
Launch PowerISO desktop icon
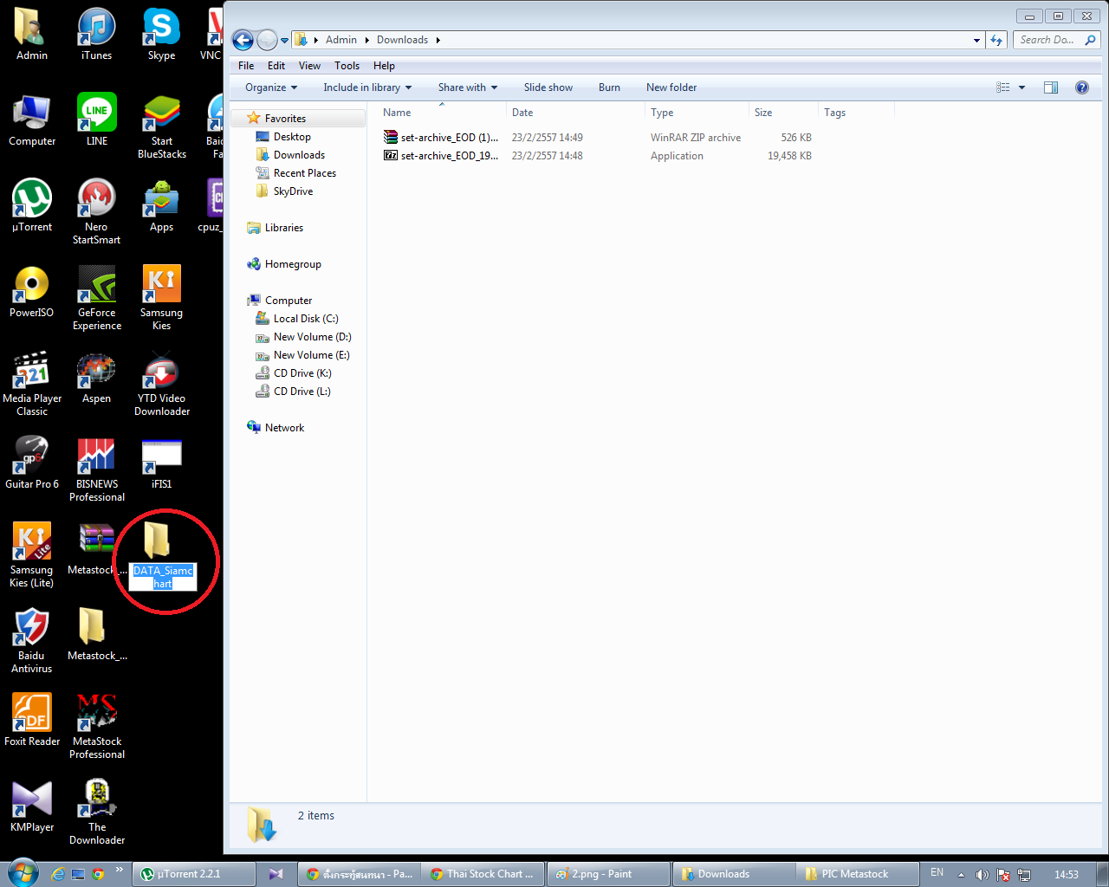(x=32, y=291)
